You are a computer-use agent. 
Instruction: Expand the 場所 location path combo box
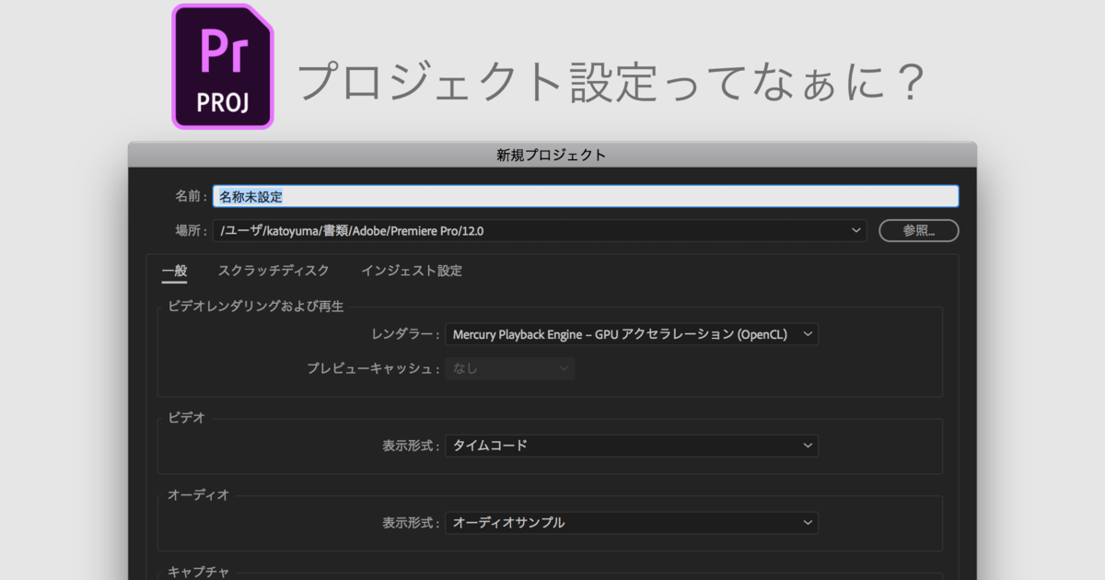pos(539,230)
